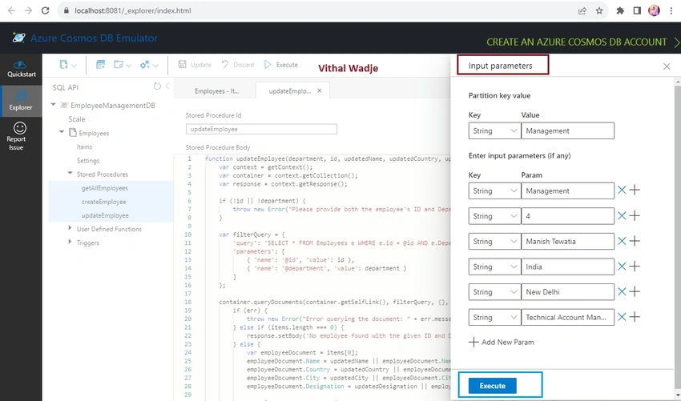681x401 pixels.
Task: Open the type dropdown for the Management param
Action: 494,190
